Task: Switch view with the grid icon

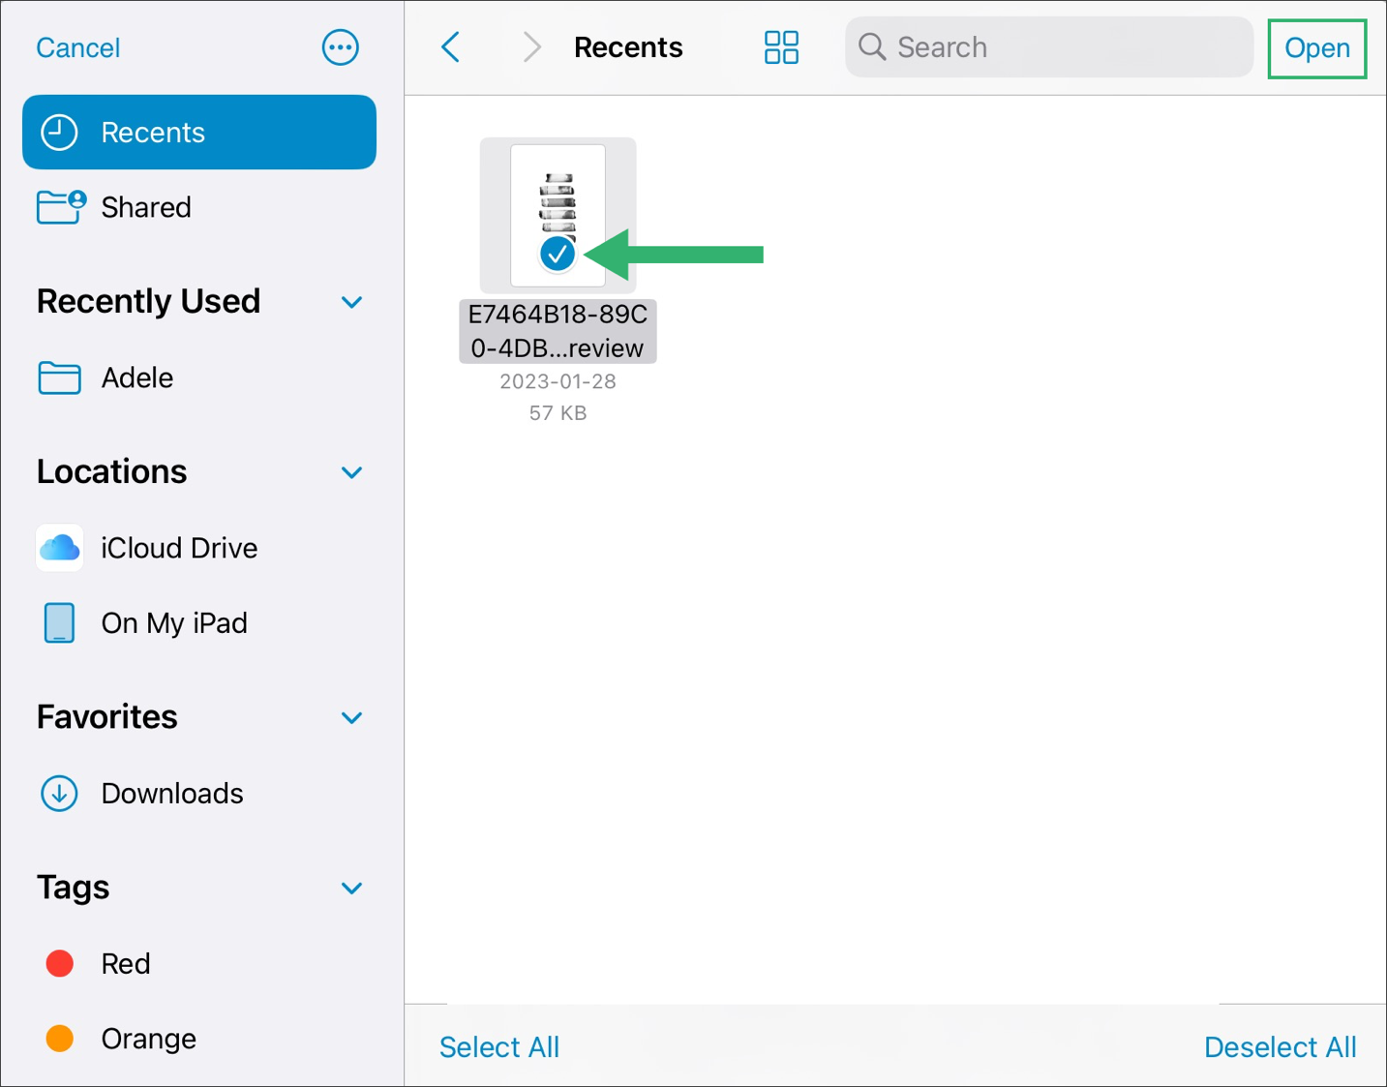Action: [x=781, y=46]
